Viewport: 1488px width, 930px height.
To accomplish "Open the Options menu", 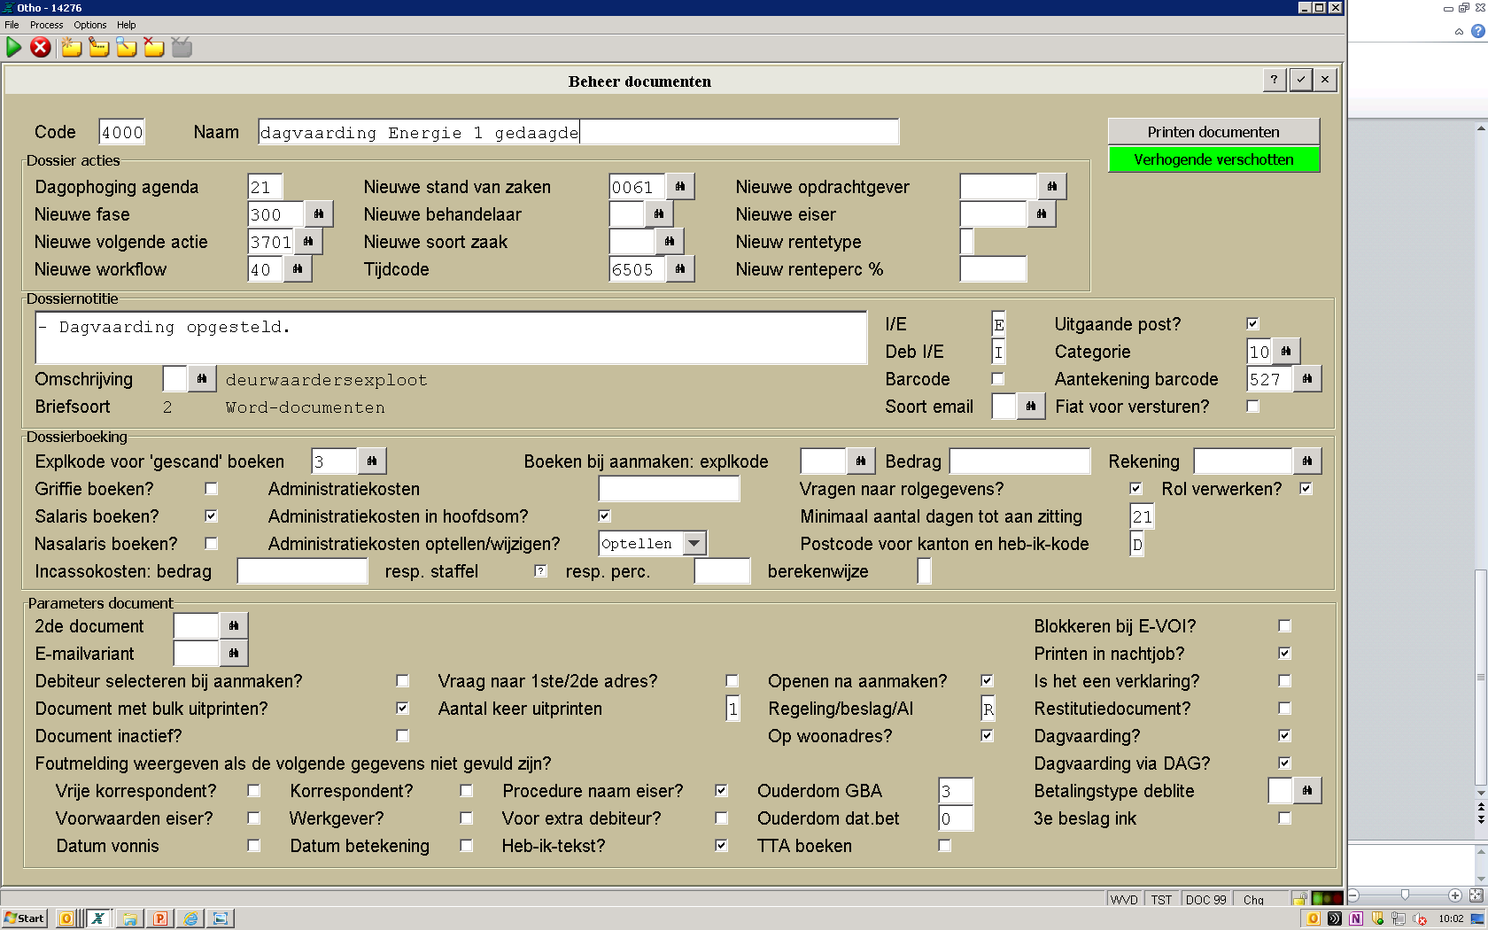I will coord(89,25).
